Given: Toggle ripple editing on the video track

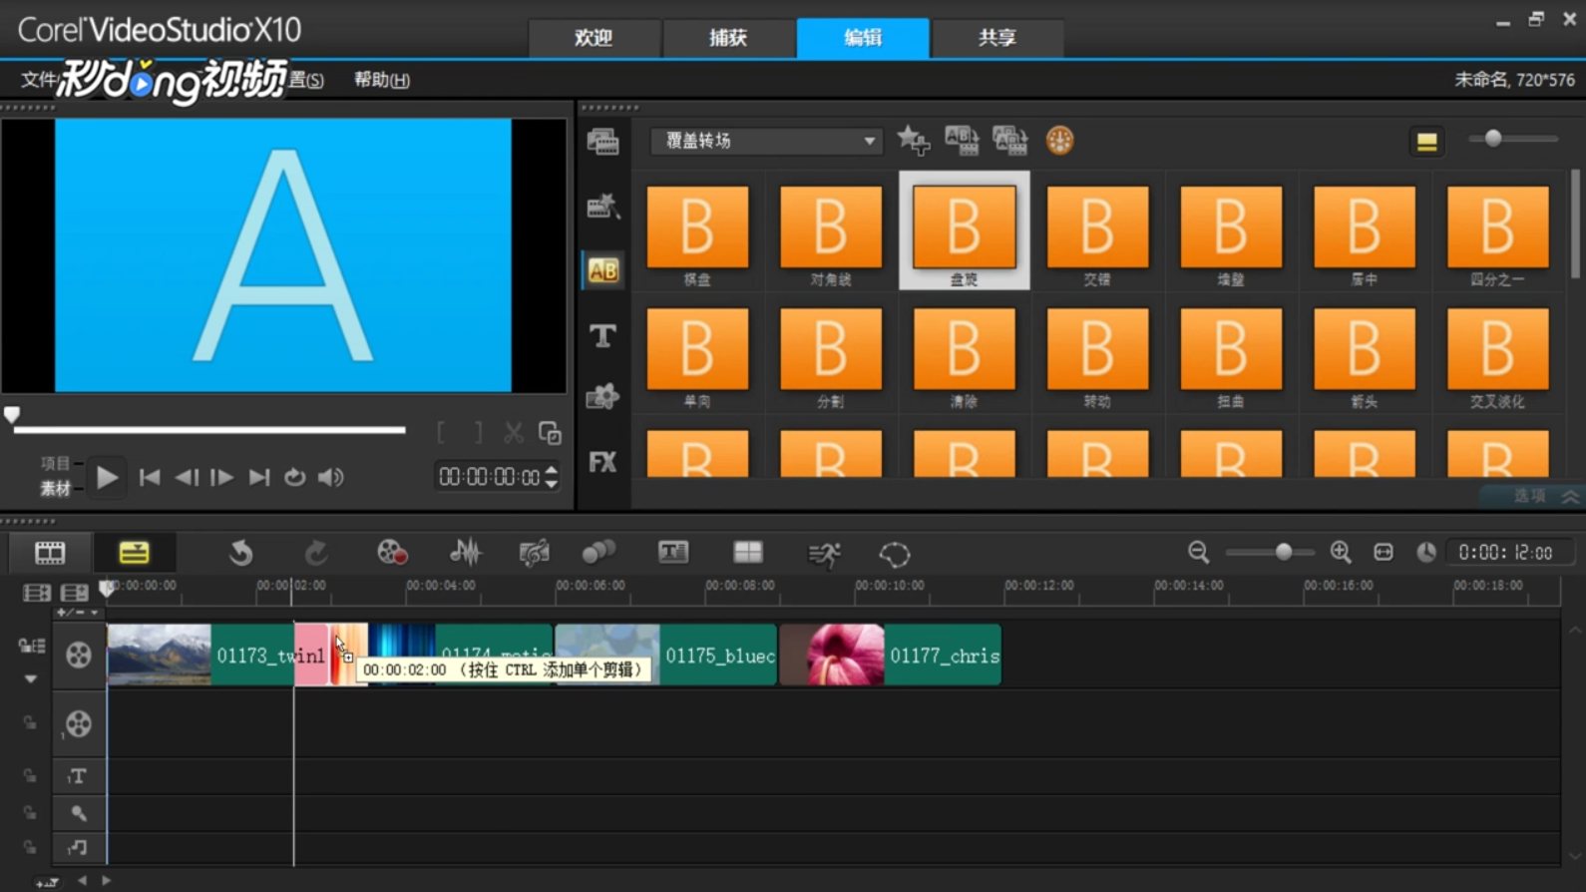Looking at the screenshot, I should click(31, 646).
